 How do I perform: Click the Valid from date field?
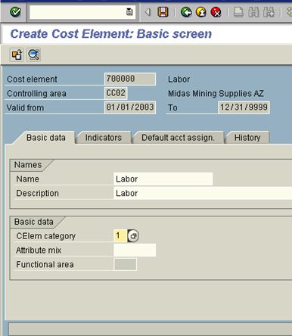[130, 107]
